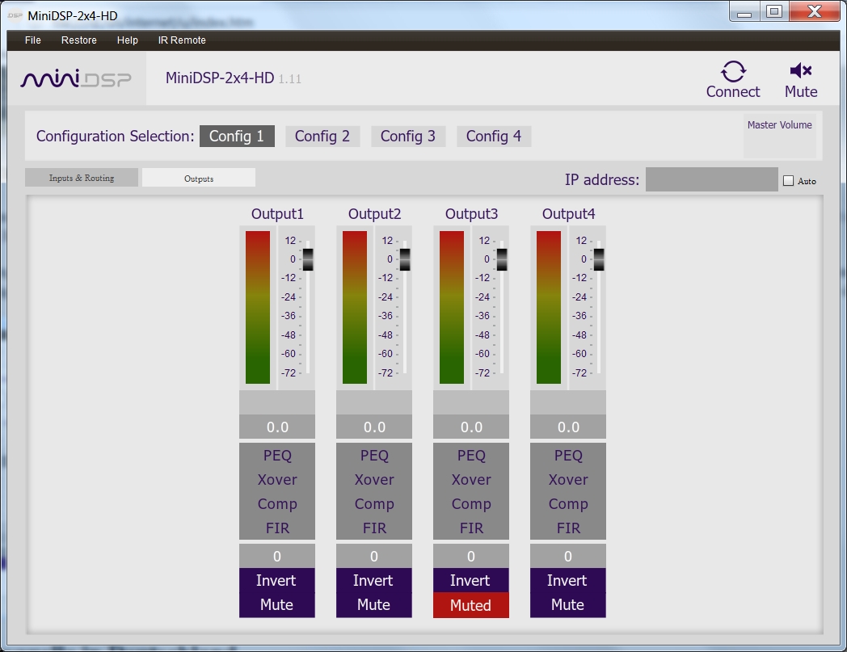Click the Output1 gain value 0.0 field

[277, 427]
